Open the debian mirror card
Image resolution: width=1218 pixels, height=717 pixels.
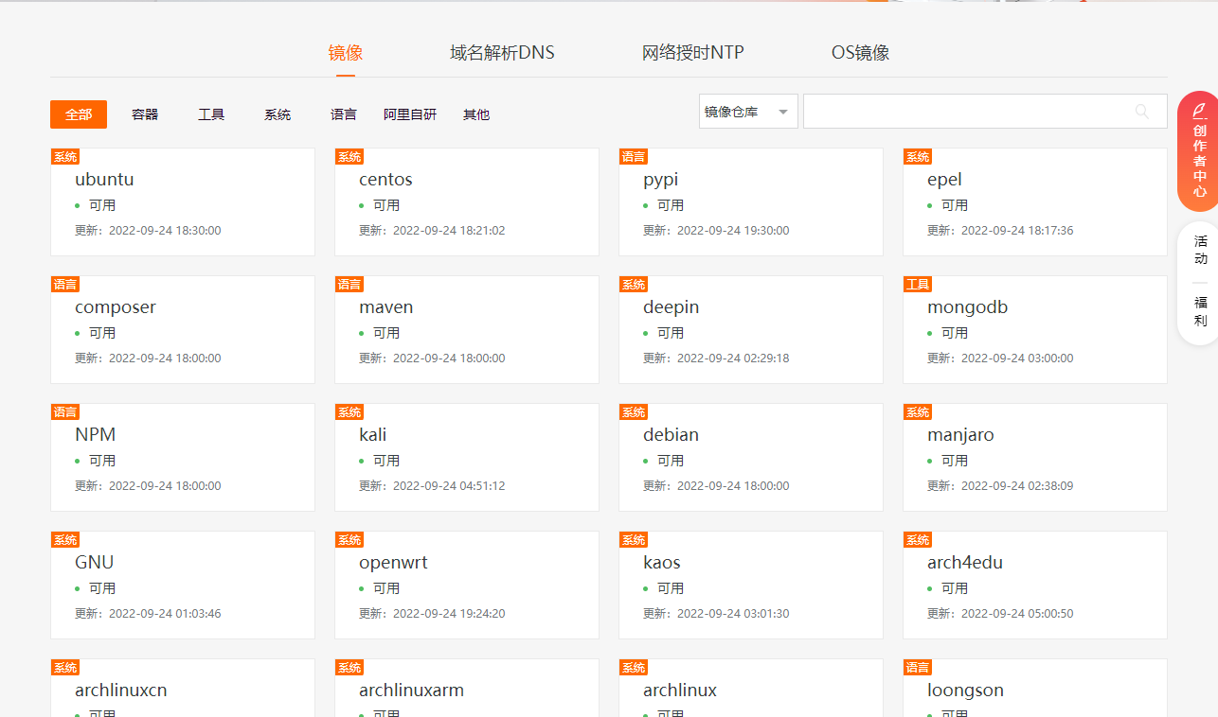751,457
